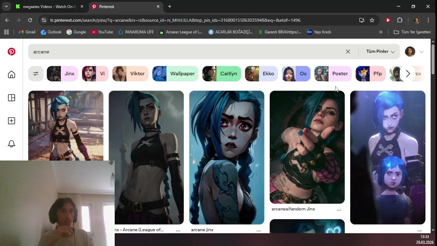Go back in browser history
Image resolution: width=437 pixels, height=246 pixels.
point(7,20)
